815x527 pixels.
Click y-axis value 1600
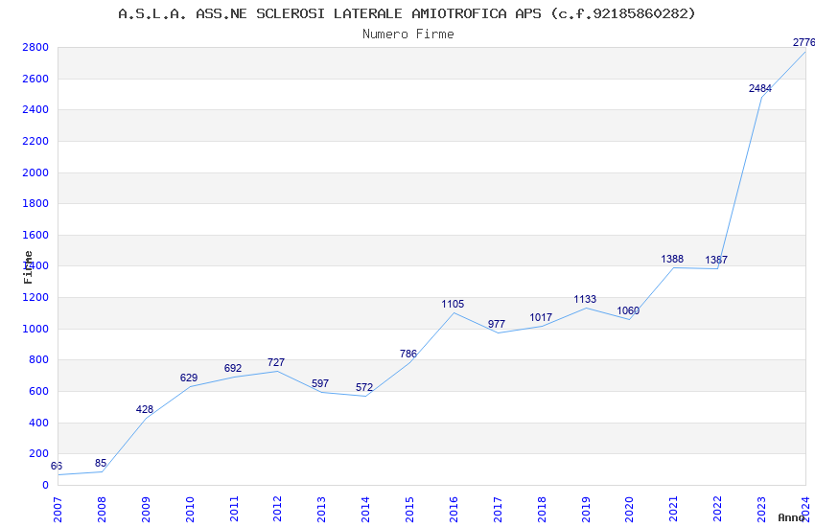[35, 235]
